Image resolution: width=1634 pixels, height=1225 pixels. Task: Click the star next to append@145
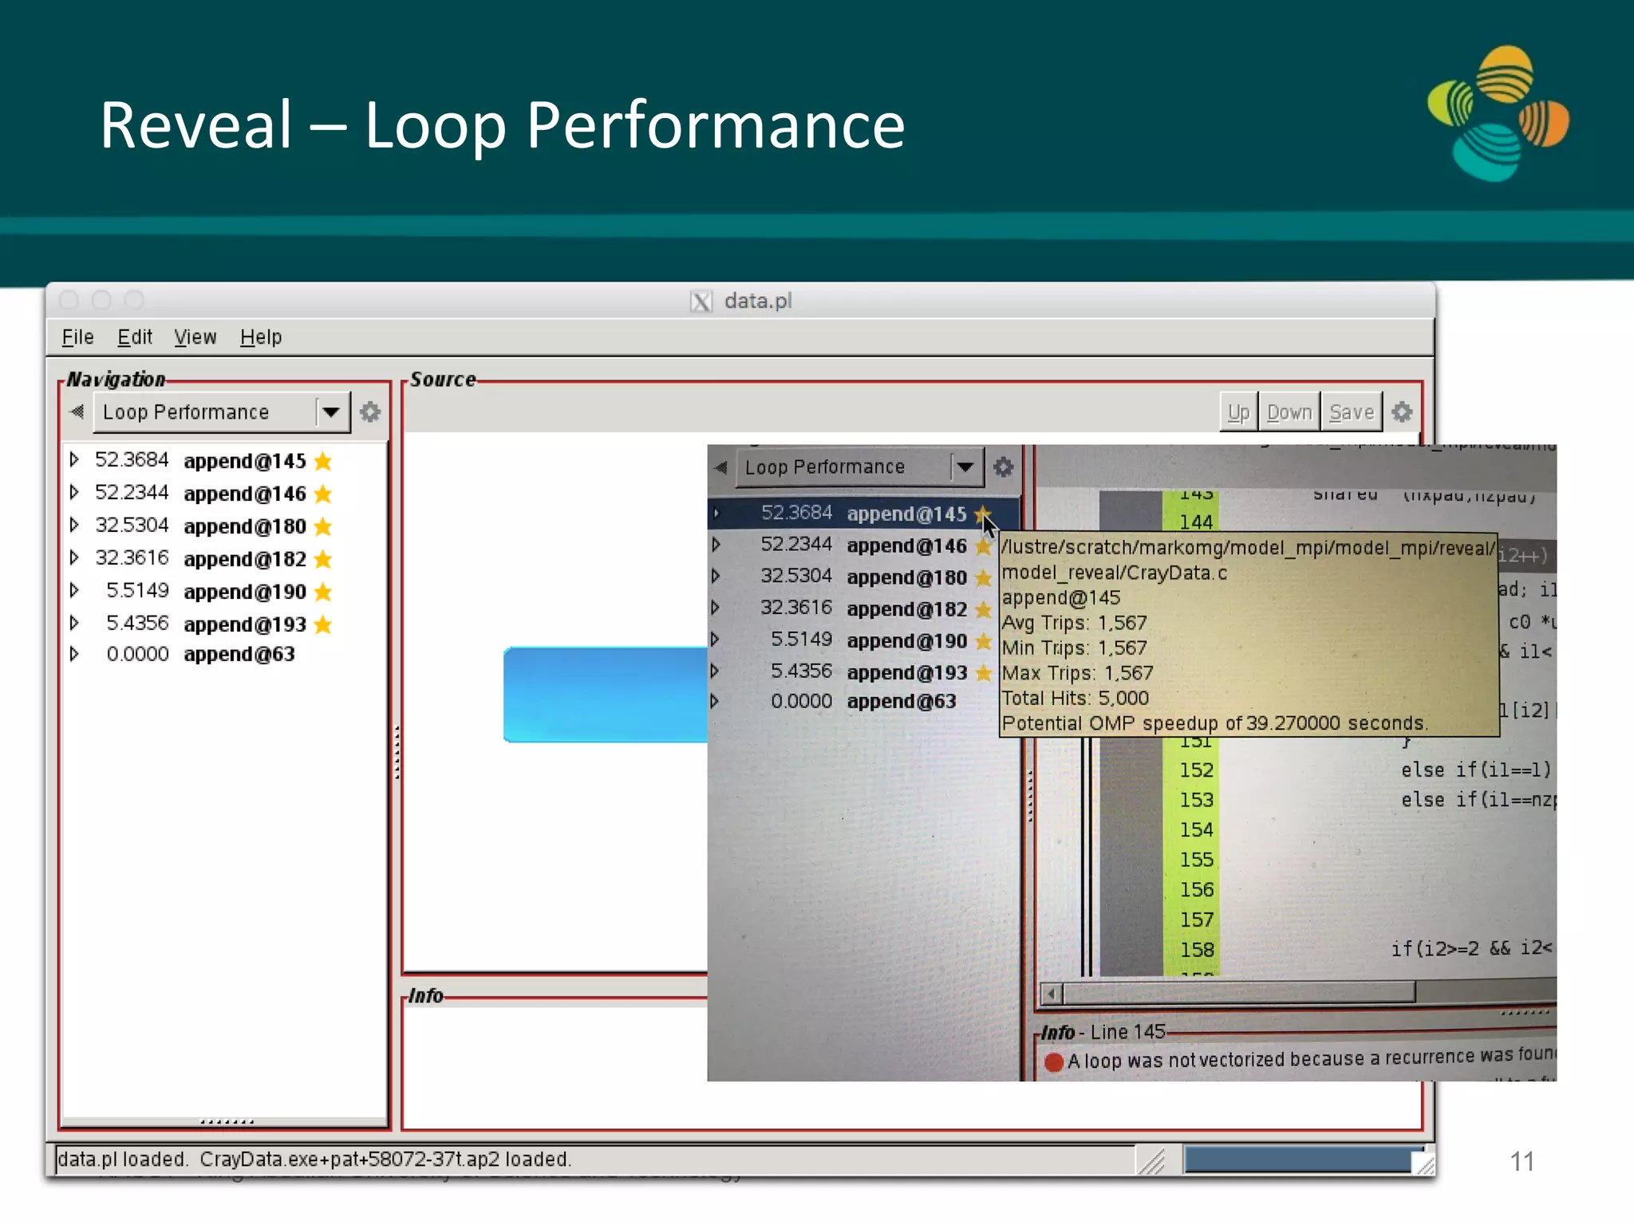tap(323, 461)
